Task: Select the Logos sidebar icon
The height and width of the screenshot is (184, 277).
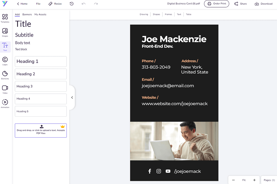Action: [5, 61]
